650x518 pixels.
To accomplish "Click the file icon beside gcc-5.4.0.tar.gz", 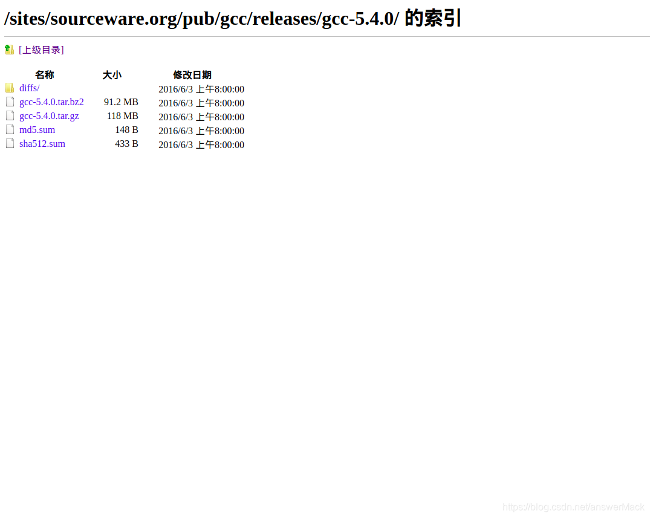I will 10,115.
